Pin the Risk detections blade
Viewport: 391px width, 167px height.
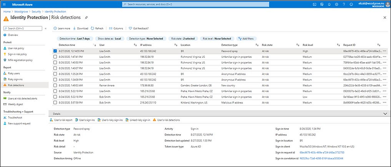tap(86, 17)
